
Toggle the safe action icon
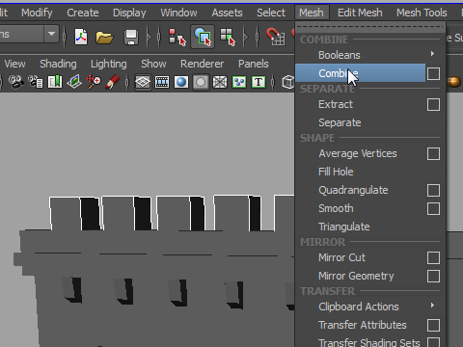click(x=239, y=82)
